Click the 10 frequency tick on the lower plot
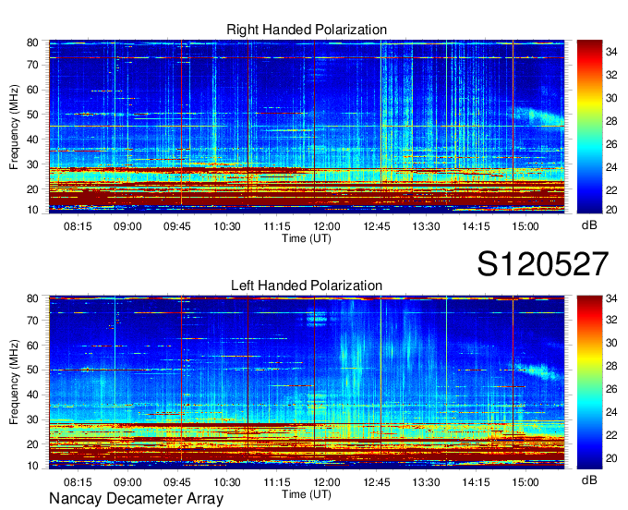 tap(32, 466)
